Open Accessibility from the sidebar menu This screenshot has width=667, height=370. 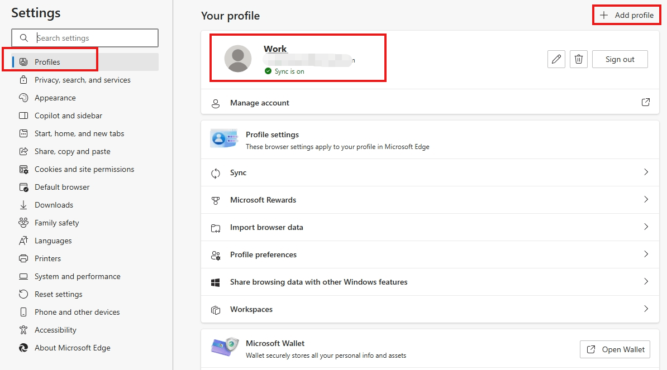[x=55, y=330]
